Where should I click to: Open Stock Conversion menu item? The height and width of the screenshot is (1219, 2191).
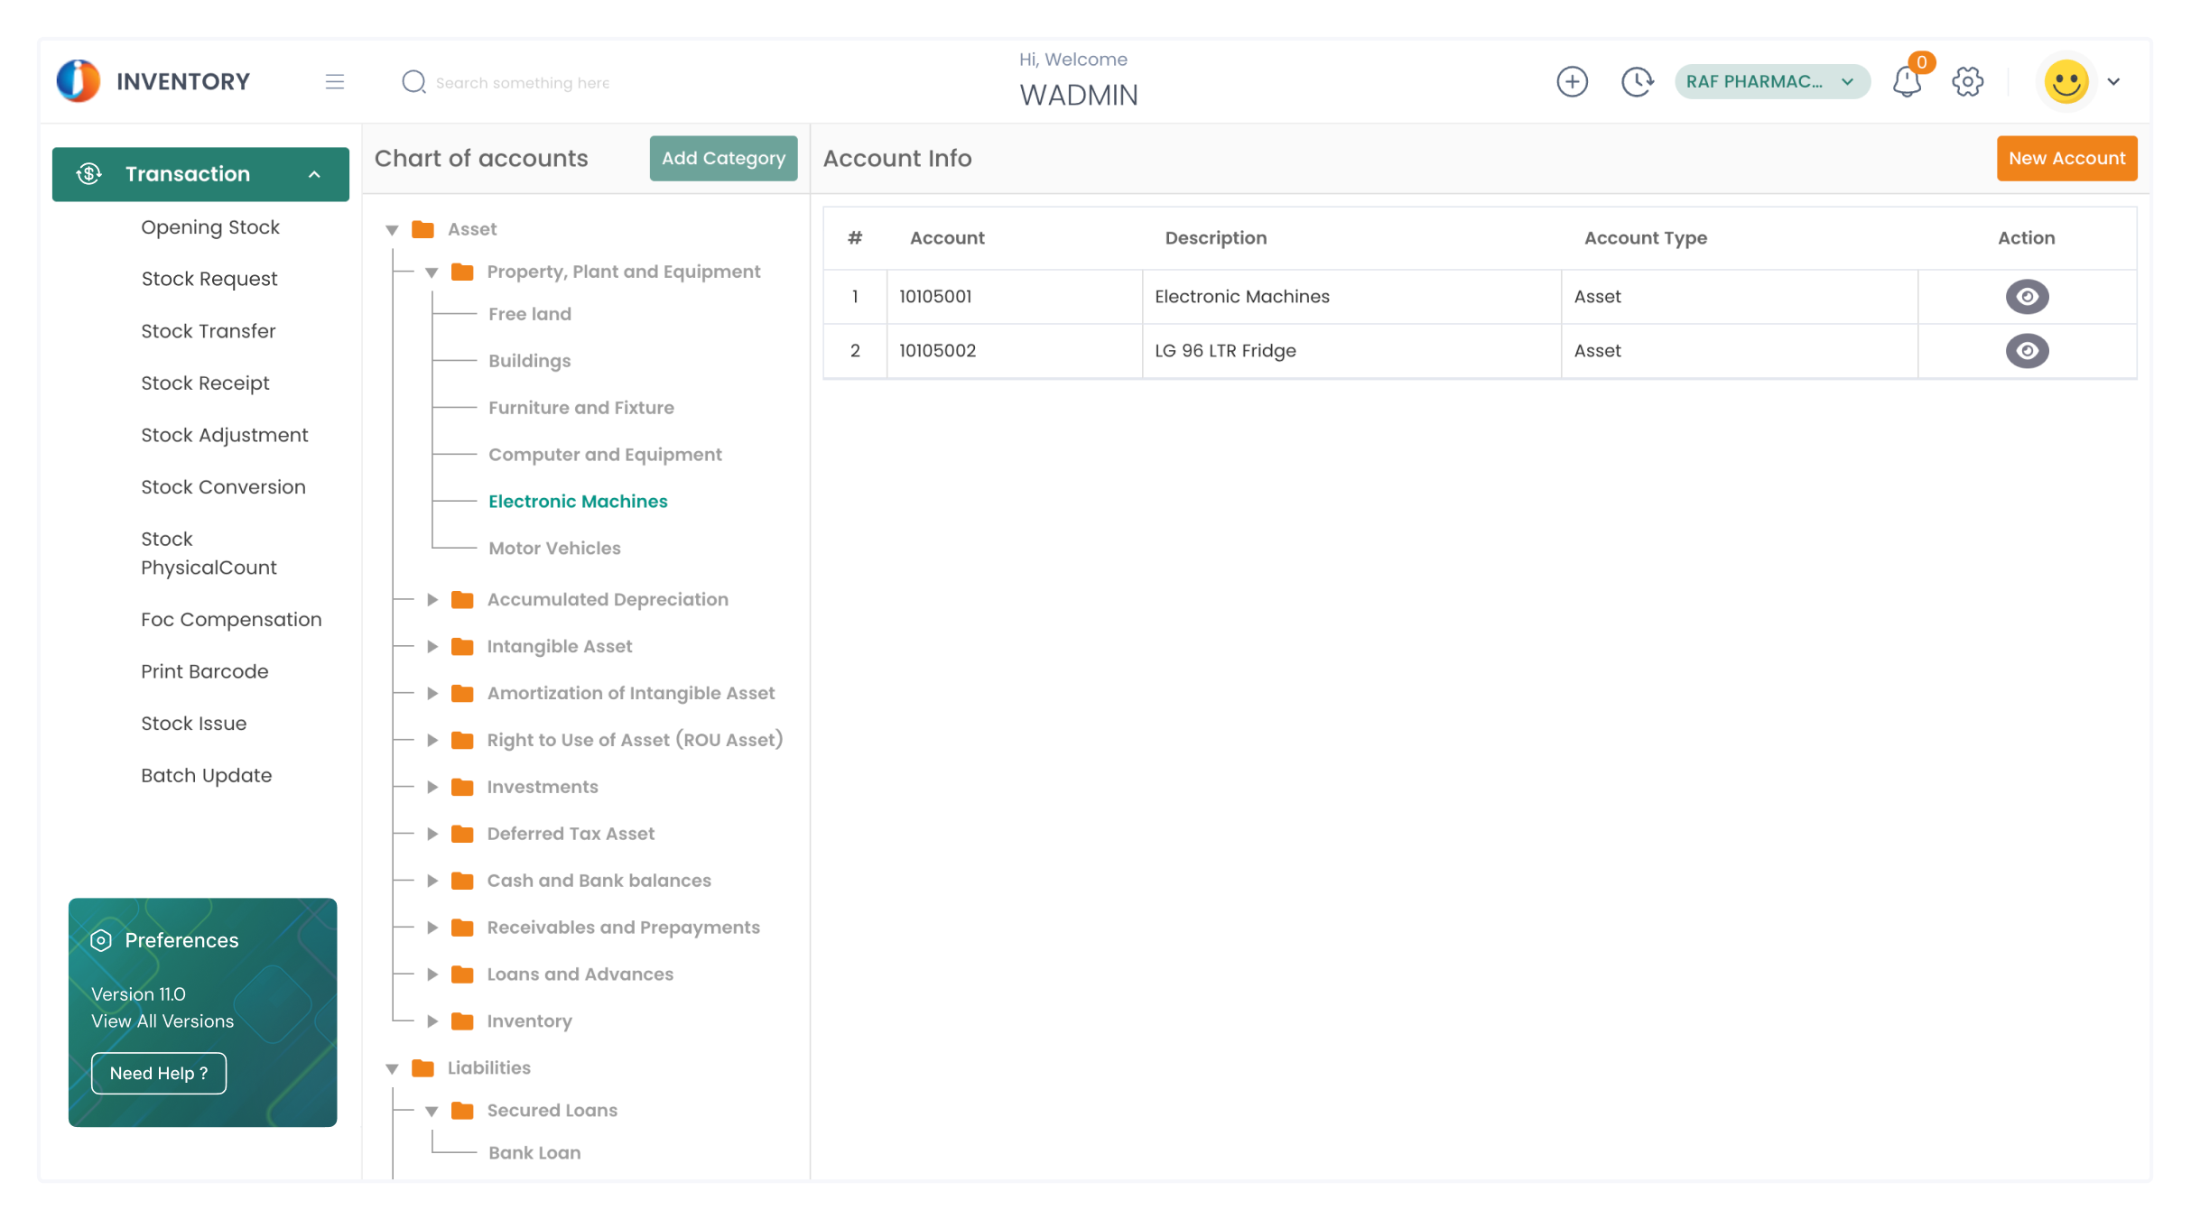(x=223, y=487)
